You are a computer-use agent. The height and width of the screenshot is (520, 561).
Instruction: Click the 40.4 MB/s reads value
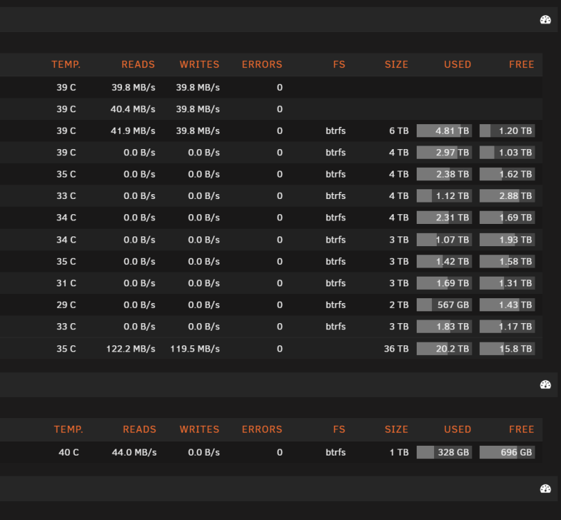pyautogui.click(x=132, y=109)
